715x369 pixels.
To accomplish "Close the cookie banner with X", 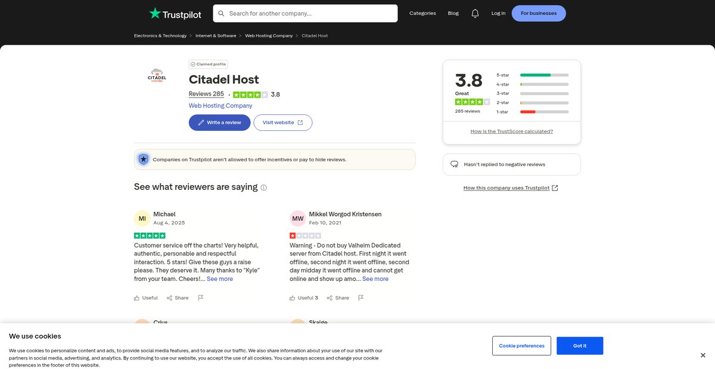I will click(703, 355).
